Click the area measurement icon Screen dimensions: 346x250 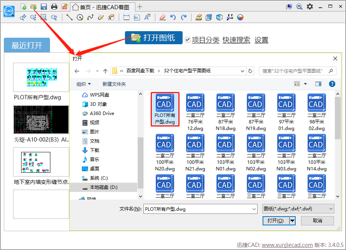137,17
